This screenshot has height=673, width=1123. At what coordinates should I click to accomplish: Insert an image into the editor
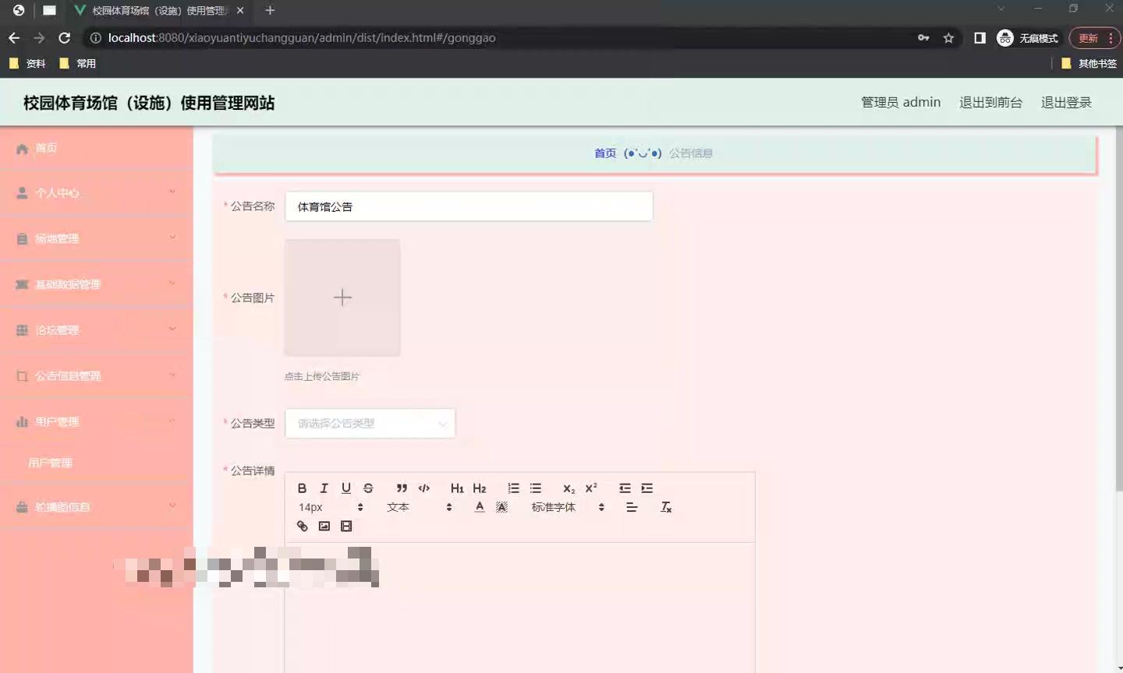[324, 527]
